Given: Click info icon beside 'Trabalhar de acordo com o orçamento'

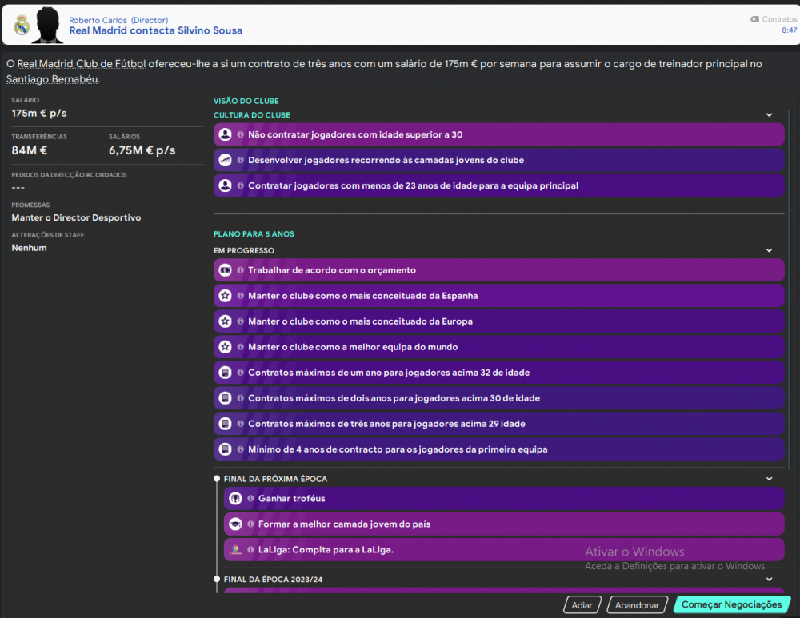Looking at the screenshot, I should [240, 270].
